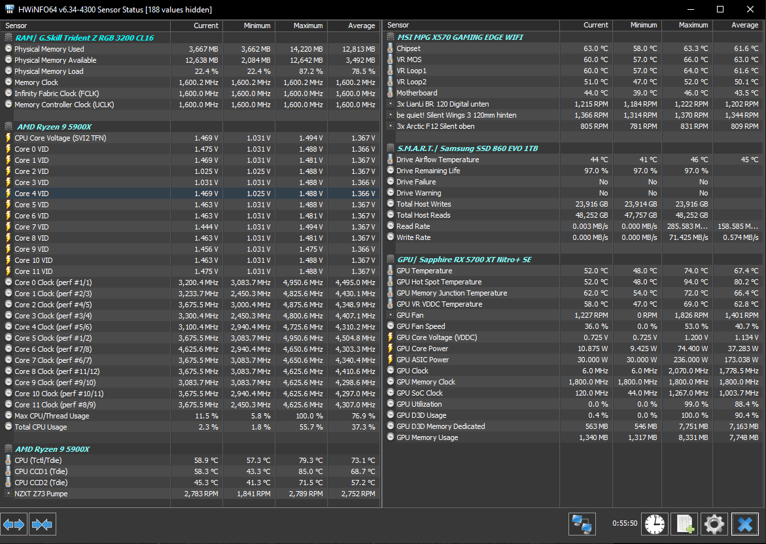Viewport: 766px width, 544px height.
Task: Click the 236.000 W GPU ASIC Power maximum
Action: [x=691, y=360]
